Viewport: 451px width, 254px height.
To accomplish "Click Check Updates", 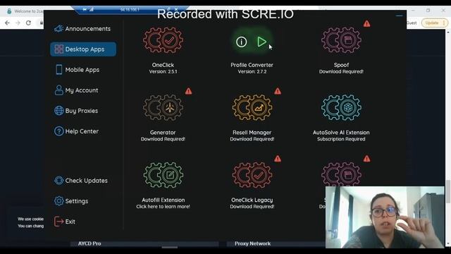I will (x=81, y=181).
